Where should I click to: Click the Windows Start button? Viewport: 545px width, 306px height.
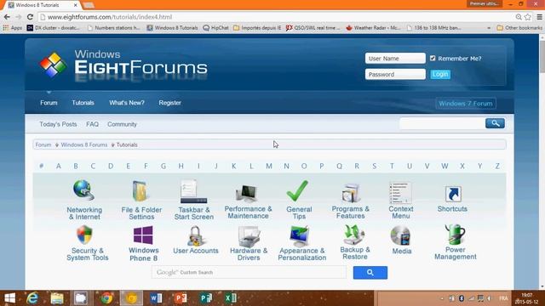point(9,298)
